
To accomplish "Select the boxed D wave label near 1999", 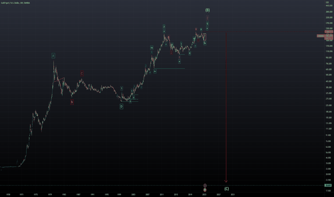I will (121, 106).
